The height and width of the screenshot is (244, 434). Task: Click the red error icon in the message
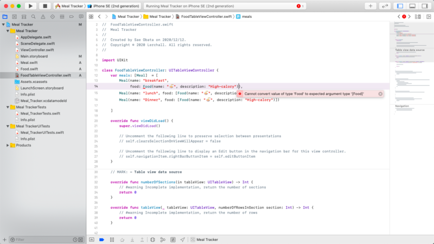pyautogui.click(x=240, y=94)
